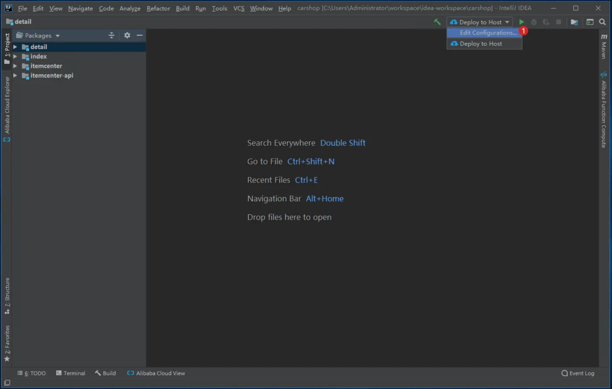
Task: Open the Alibaba Function Compute side tab
Action: pyautogui.click(x=604, y=110)
